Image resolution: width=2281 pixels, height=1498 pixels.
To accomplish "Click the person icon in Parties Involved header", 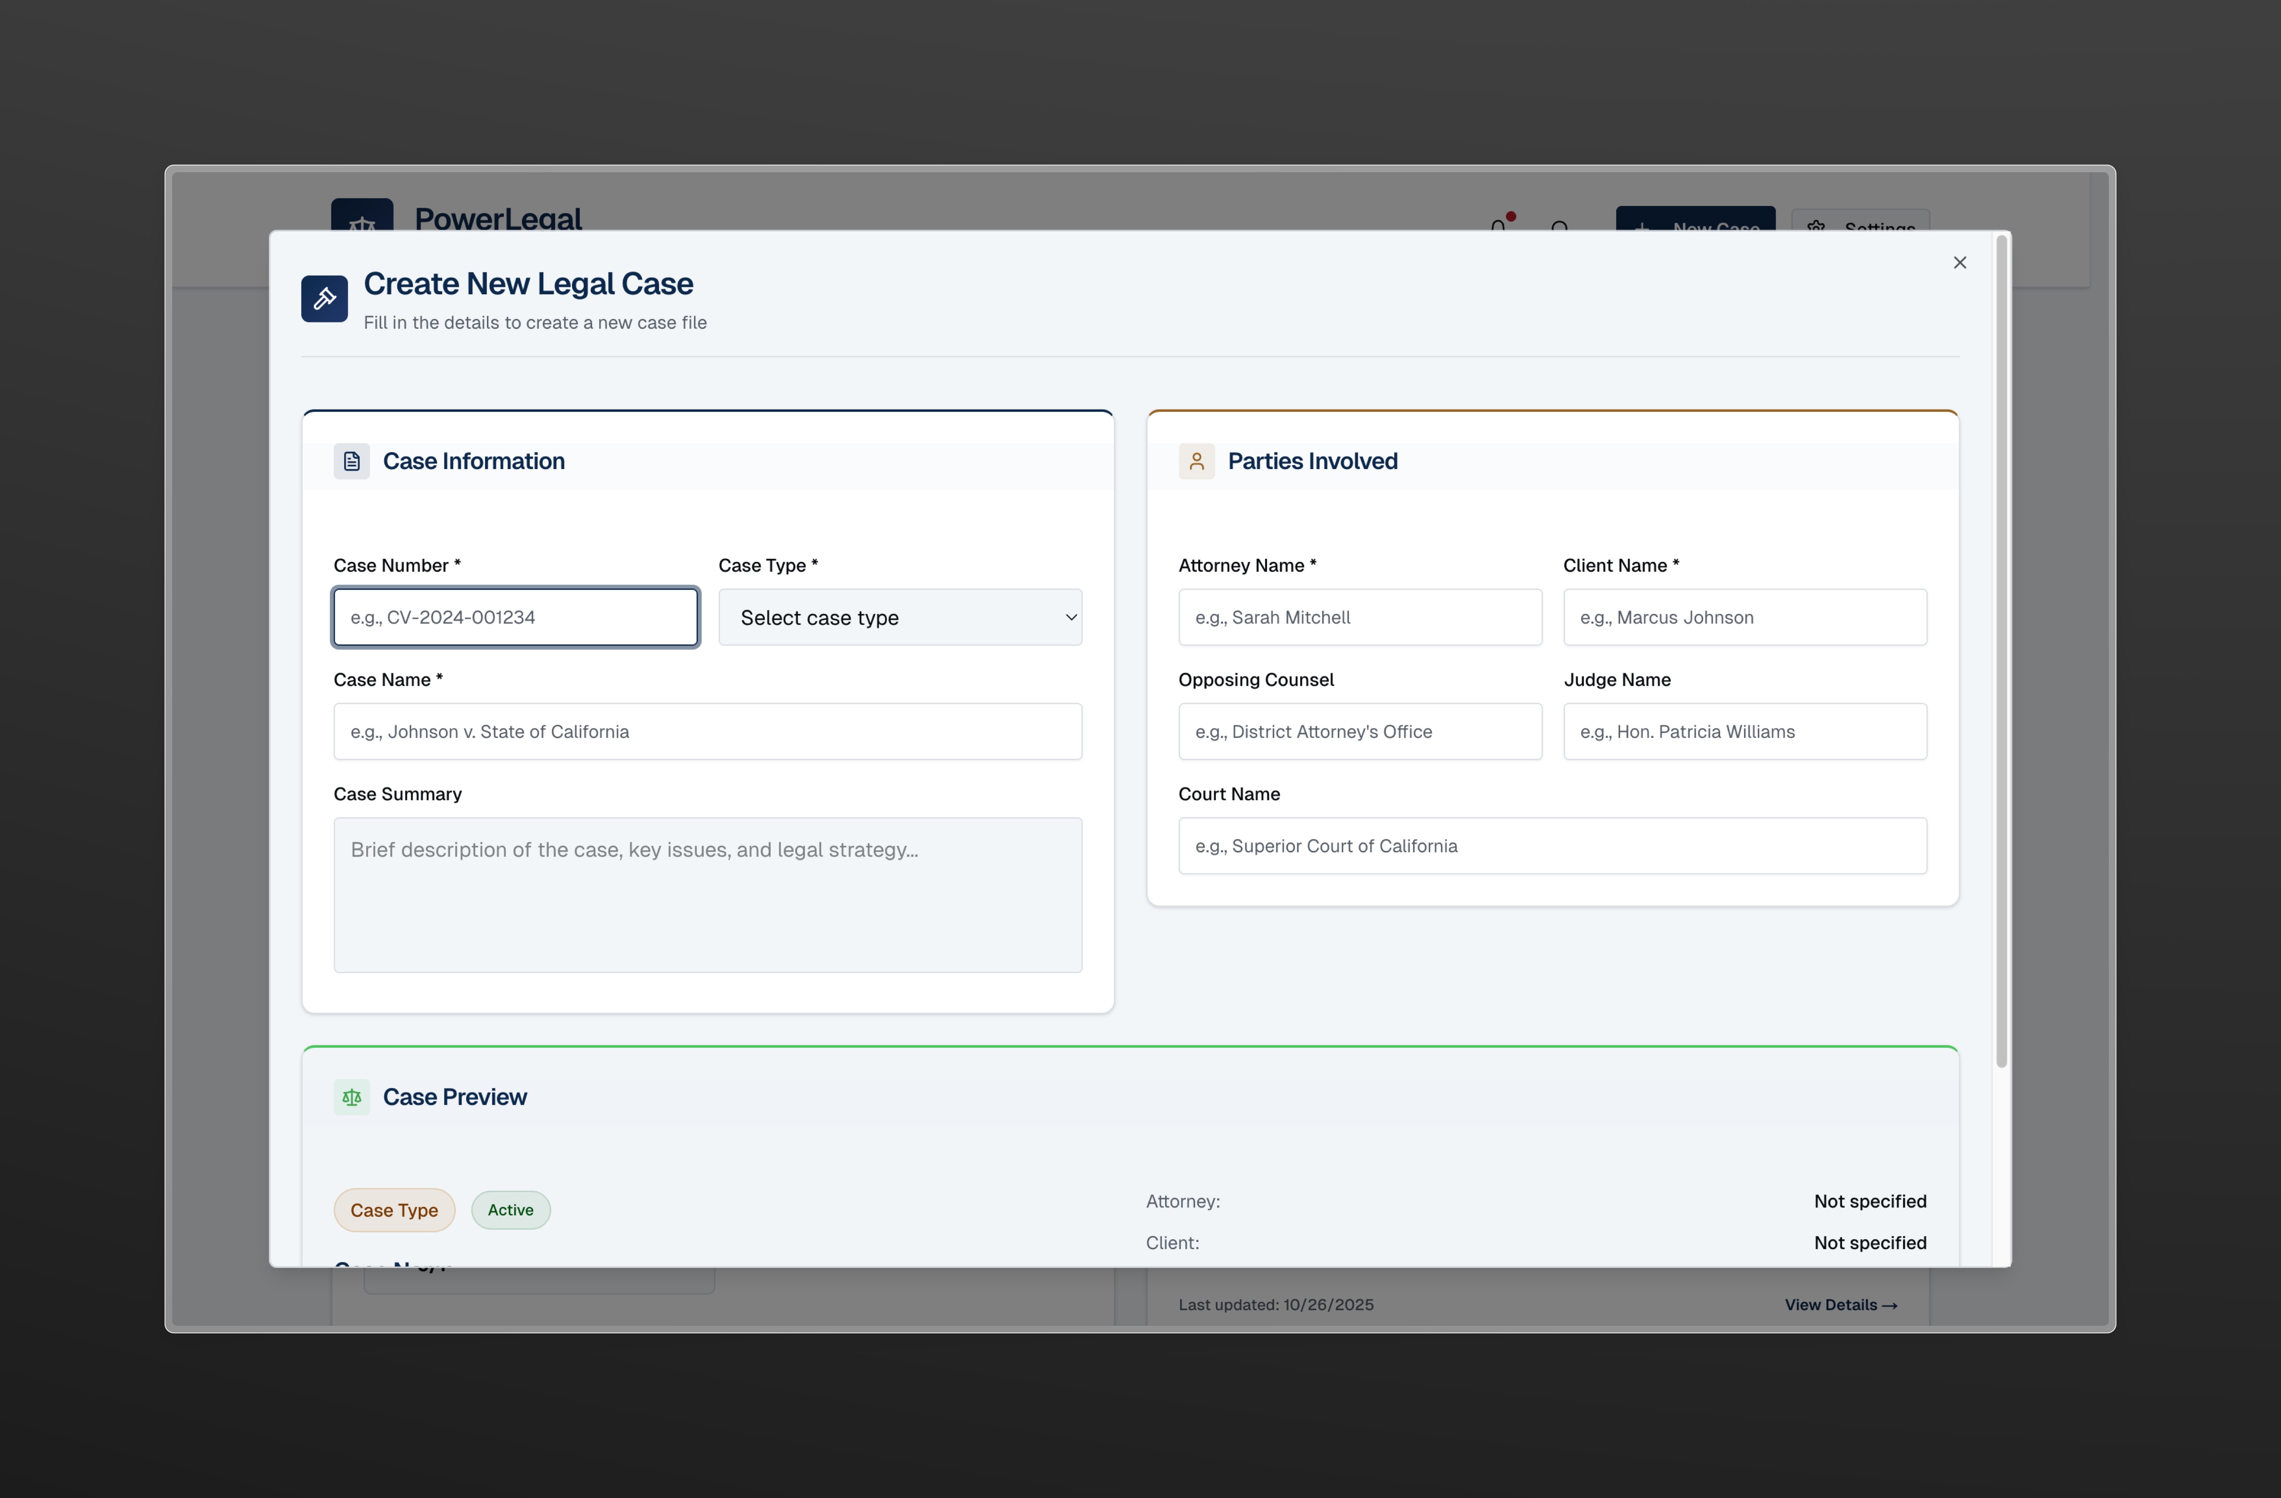I will [1196, 462].
